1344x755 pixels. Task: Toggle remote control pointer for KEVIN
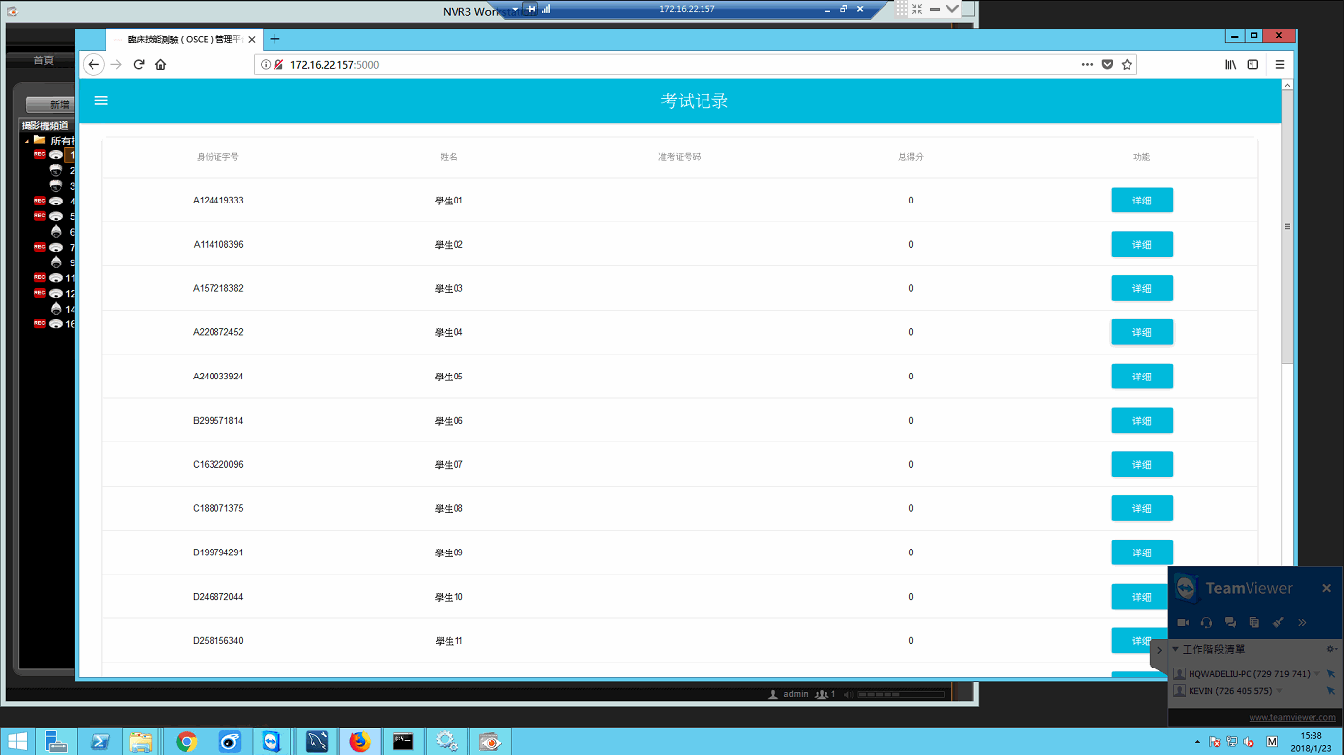tap(1330, 691)
